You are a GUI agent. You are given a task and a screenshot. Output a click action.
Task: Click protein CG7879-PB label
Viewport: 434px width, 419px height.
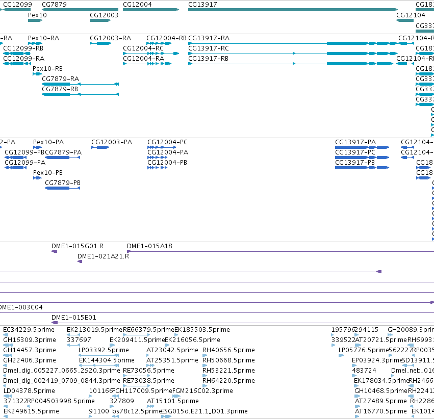pos(63,183)
